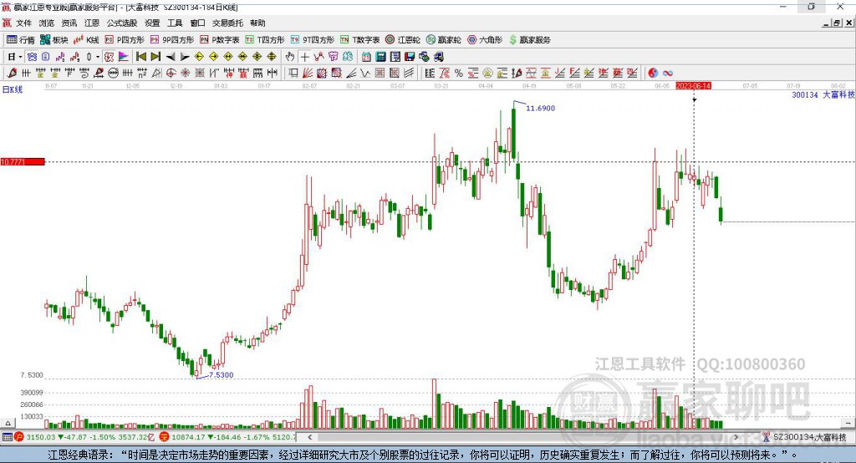The height and width of the screenshot is (463, 856).
Task: Open the 江恩 menu
Action: click(92, 23)
